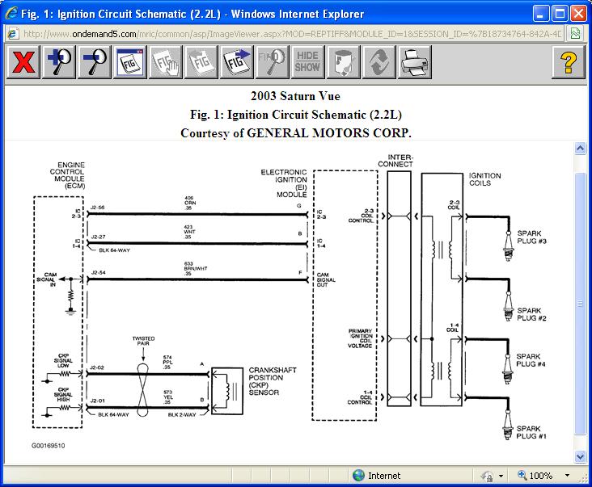This screenshot has width=592, height=487.
Task: Click the vertical scrollbar up arrow
Action: 579,149
